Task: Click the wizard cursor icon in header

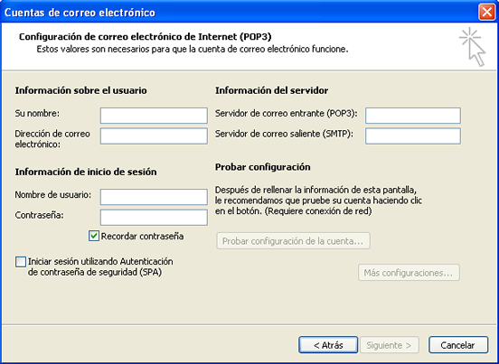Action: pyautogui.click(x=473, y=47)
